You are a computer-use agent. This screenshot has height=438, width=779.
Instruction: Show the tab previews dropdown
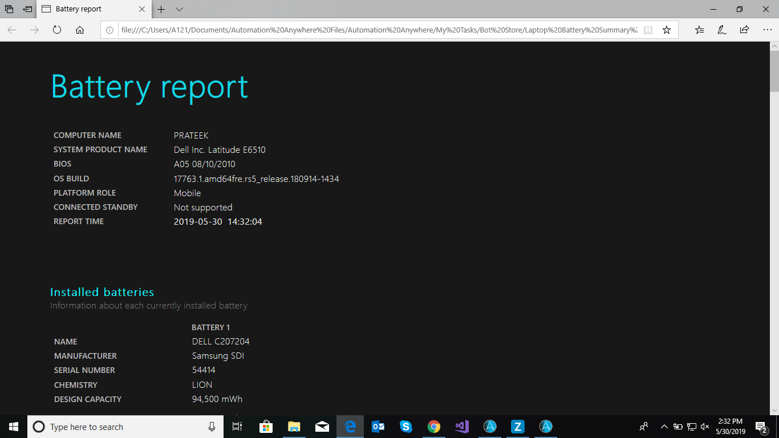(x=179, y=9)
